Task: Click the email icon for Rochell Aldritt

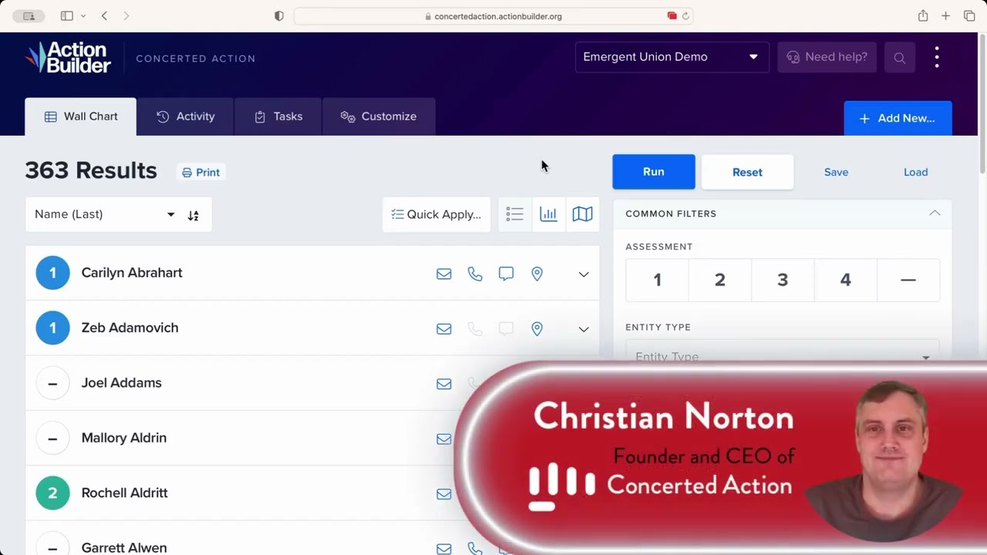Action: pos(444,494)
